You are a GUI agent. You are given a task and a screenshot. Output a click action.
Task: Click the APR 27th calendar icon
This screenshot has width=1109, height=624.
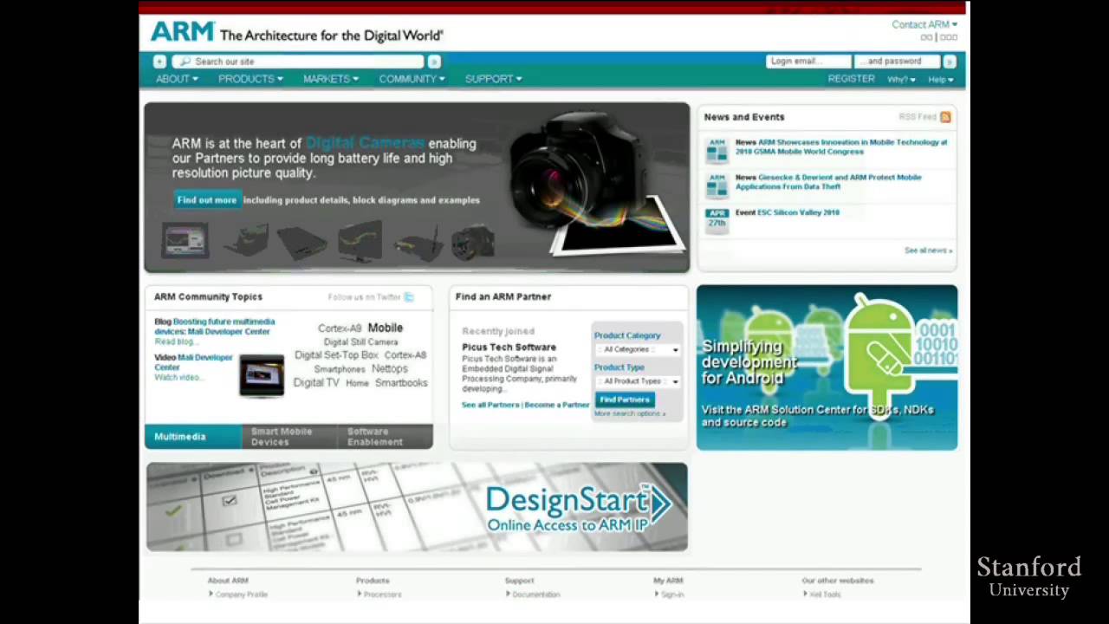pyautogui.click(x=717, y=220)
